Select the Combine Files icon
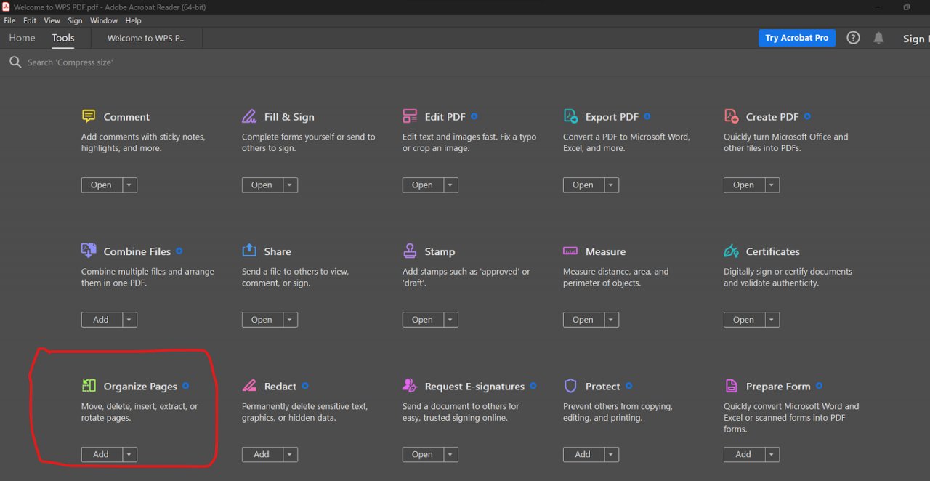 coord(88,250)
